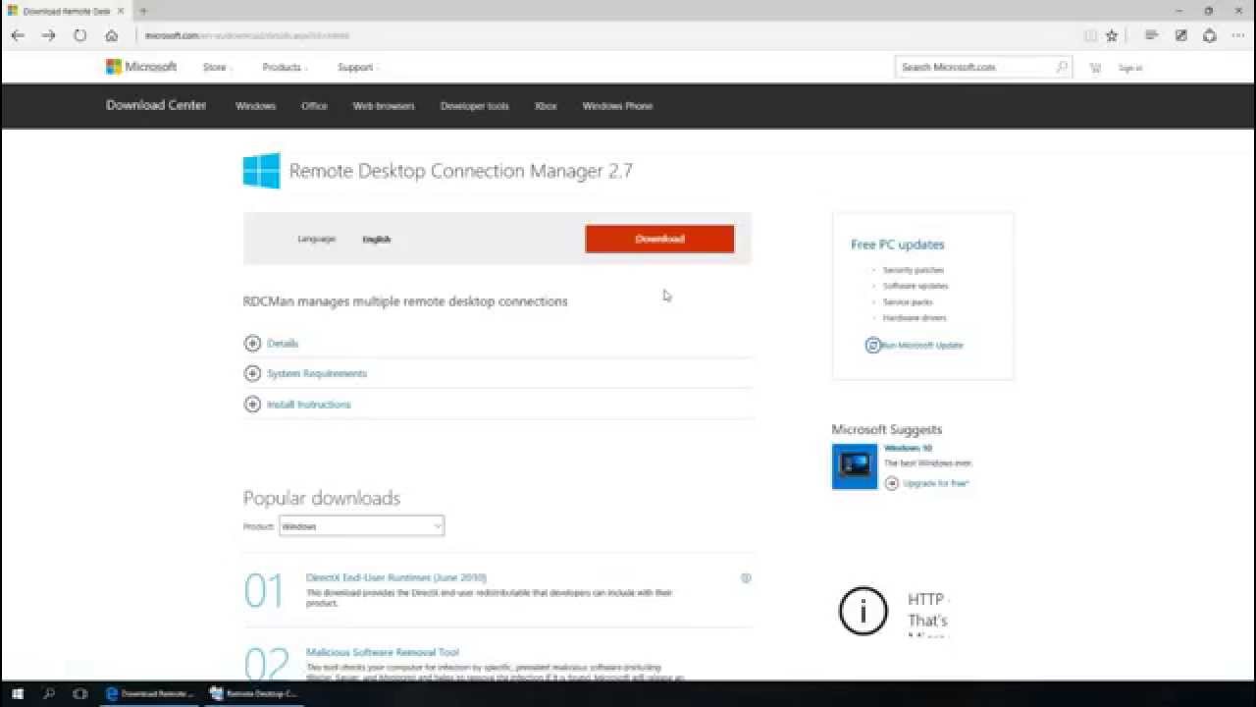
Task: Click the HTTP info circle icon
Action: coord(863,611)
